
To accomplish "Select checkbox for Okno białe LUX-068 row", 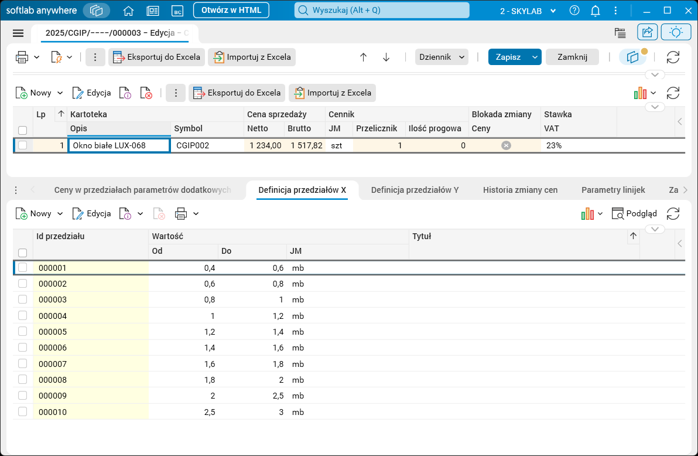I will pyautogui.click(x=23, y=145).
